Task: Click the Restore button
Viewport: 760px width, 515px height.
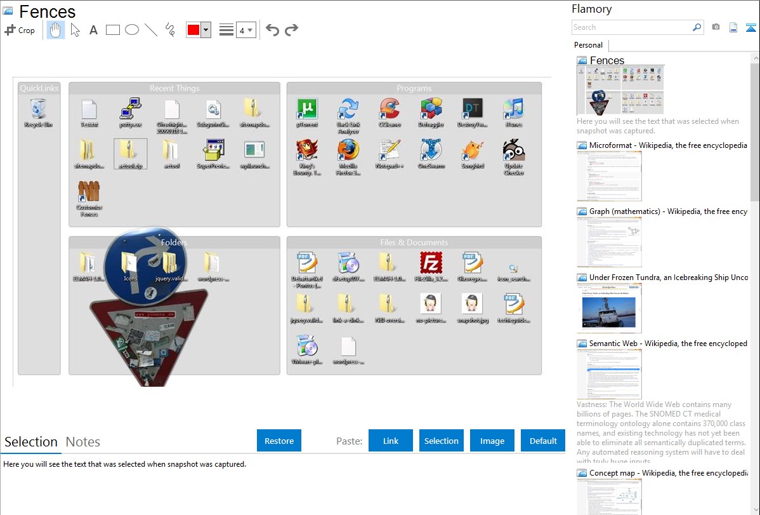Action: pos(279,441)
